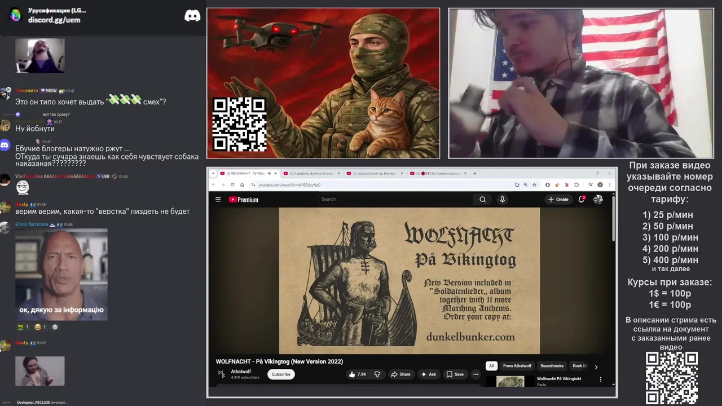Open Athalwolf channel name link
722x406 pixels.
pos(241,372)
